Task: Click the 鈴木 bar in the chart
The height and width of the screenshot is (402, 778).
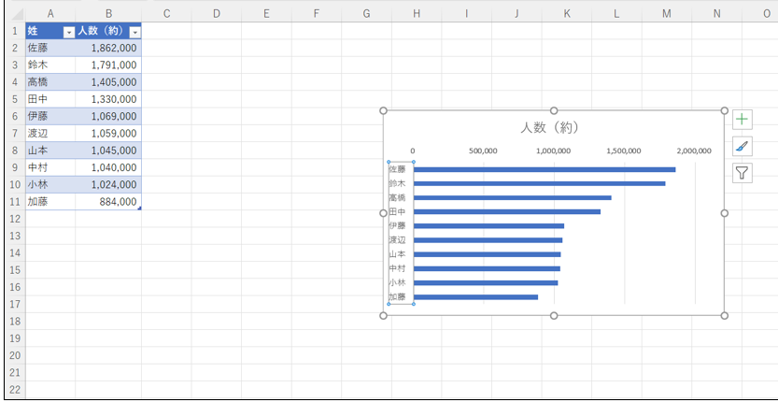Action: (x=539, y=183)
